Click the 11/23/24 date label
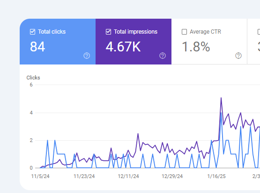Screen dimensions: 260x193 pyautogui.click(x=84, y=176)
